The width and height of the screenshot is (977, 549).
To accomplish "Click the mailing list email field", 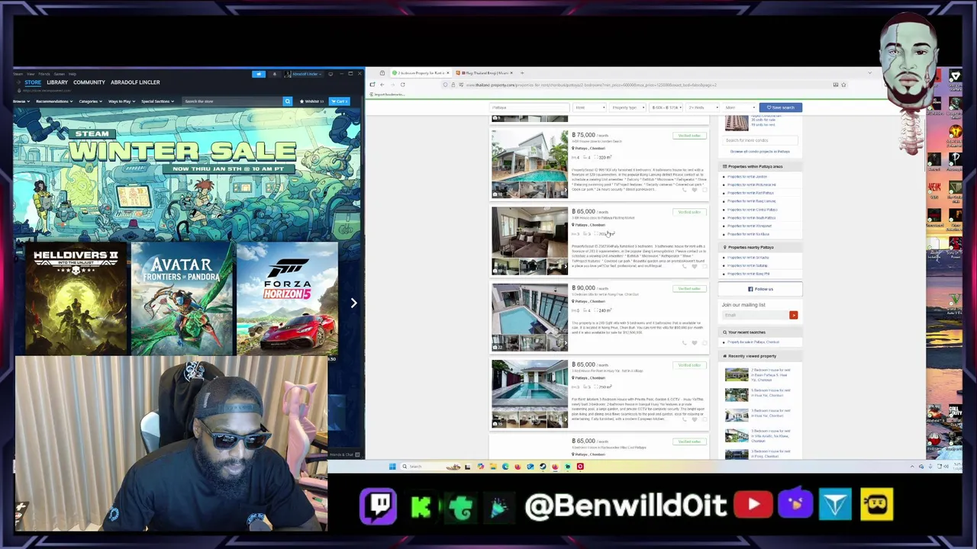I will (755, 315).
